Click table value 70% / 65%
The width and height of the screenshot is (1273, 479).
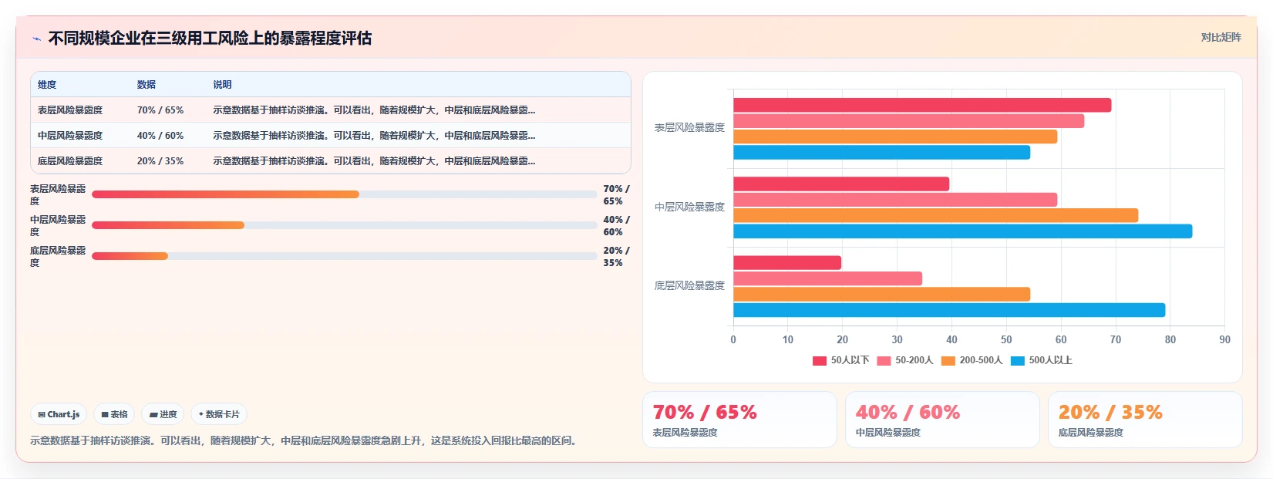tap(160, 110)
